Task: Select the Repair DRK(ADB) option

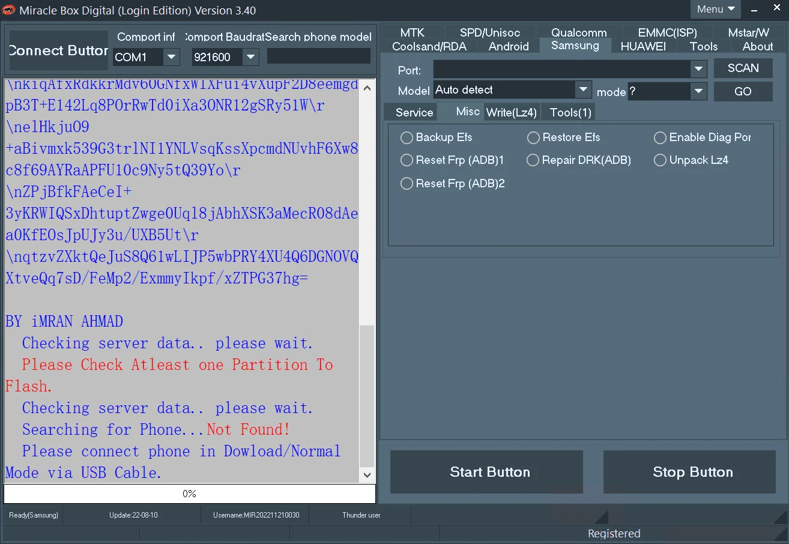Action: (579, 160)
